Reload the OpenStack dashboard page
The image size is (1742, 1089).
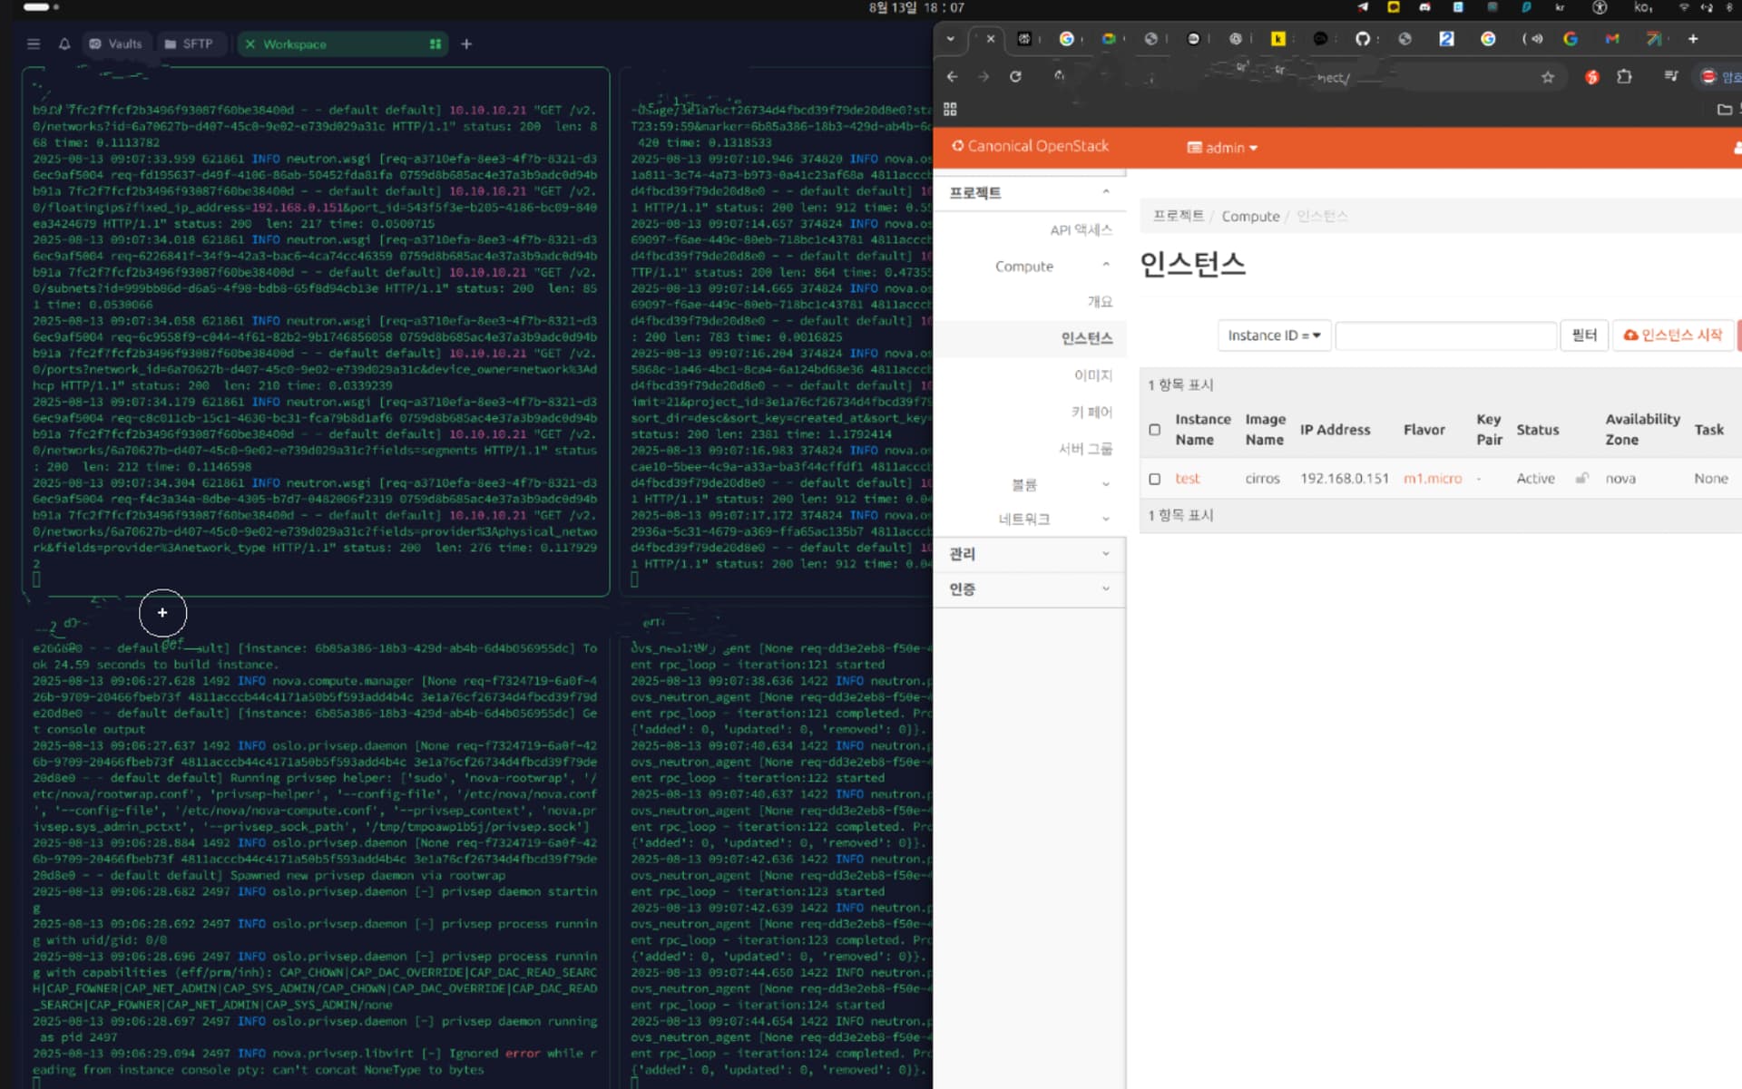(x=1015, y=77)
